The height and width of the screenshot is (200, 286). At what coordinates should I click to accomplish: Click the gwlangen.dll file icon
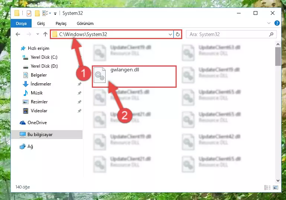100,75
